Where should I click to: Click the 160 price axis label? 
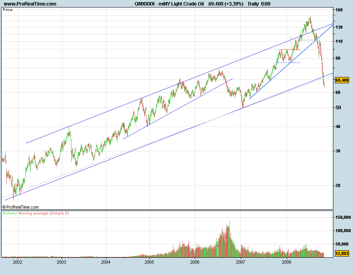pos(339,10)
